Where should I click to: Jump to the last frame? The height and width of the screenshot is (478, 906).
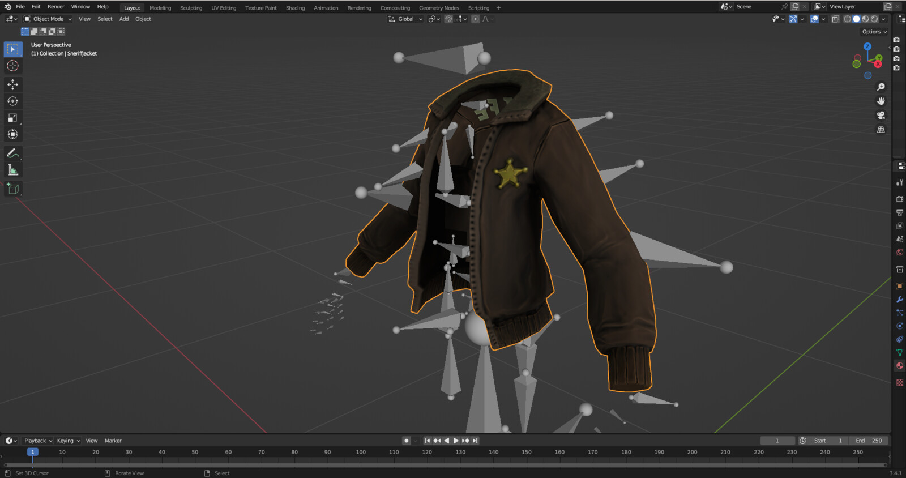[x=475, y=441]
